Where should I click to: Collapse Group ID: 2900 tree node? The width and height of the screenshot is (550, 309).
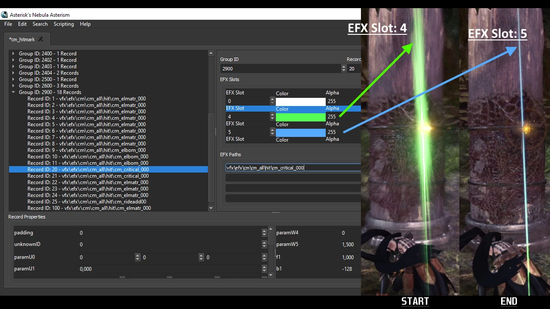tap(13, 92)
